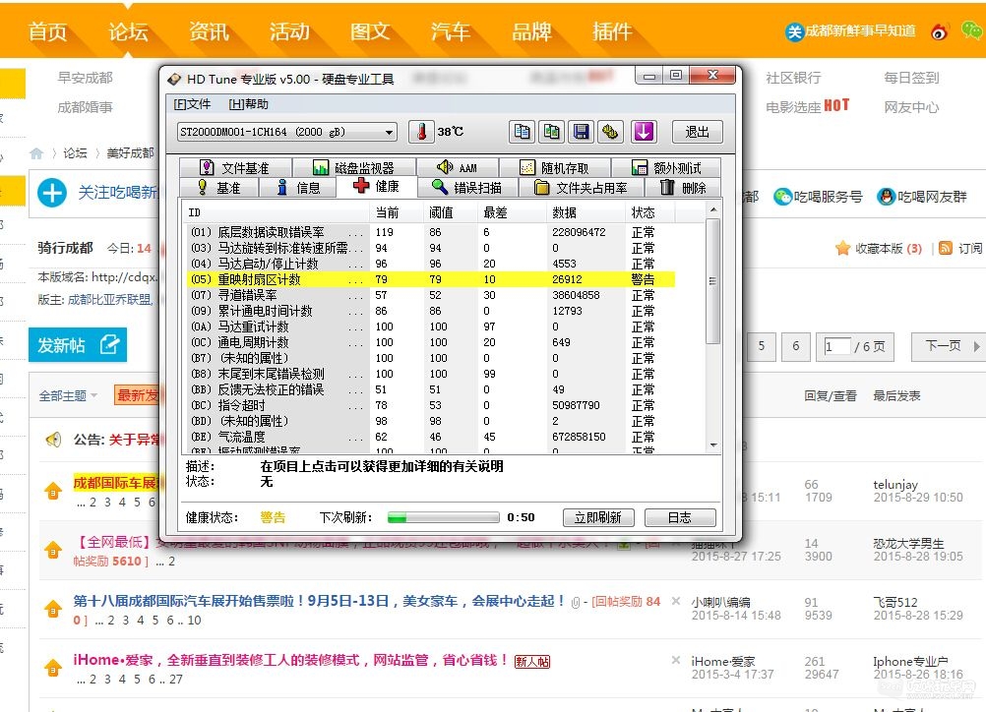Select the highlighted (05) 重映射扇区计数 row
Image resolution: width=986 pixels, height=712 pixels.
point(431,279)
